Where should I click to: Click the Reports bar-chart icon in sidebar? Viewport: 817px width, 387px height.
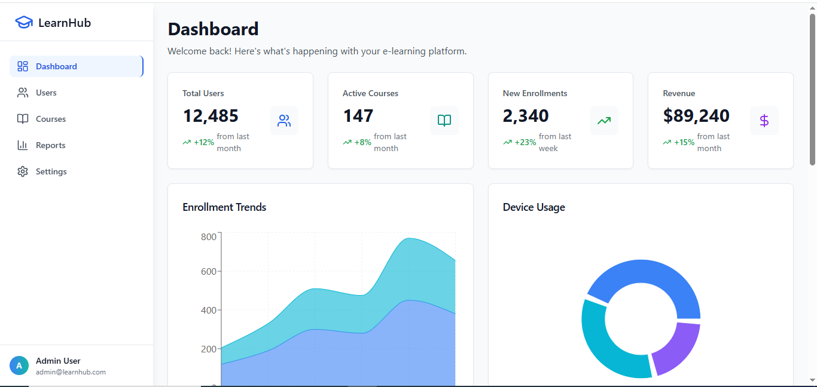point(22,145)
